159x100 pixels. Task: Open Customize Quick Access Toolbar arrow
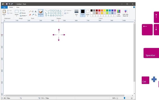coord(14,4)
